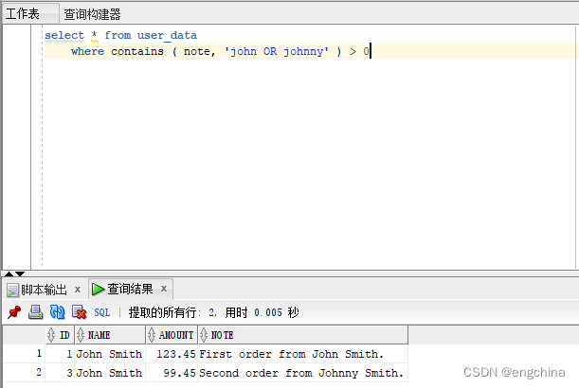Select the 脚本输出 tab
This screenshot has width=579, height=388.
pos(44,290)
